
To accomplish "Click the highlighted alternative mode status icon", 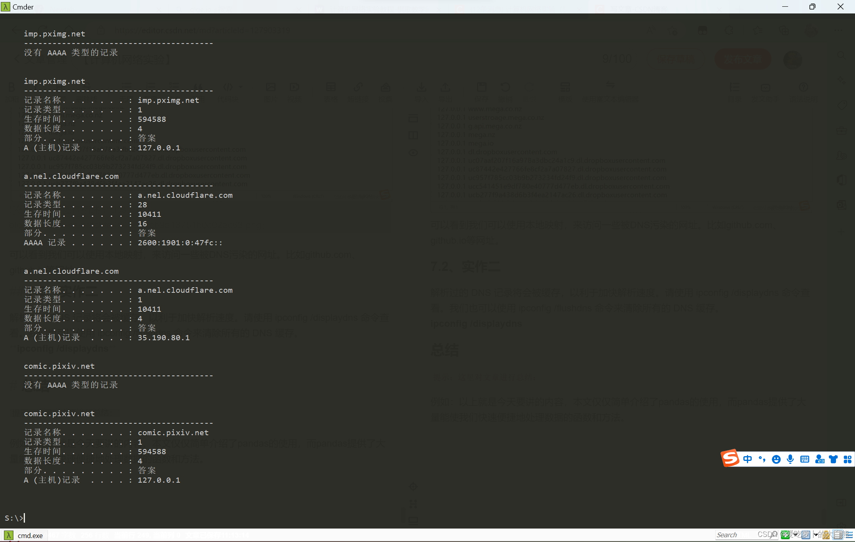I will 838,535.
